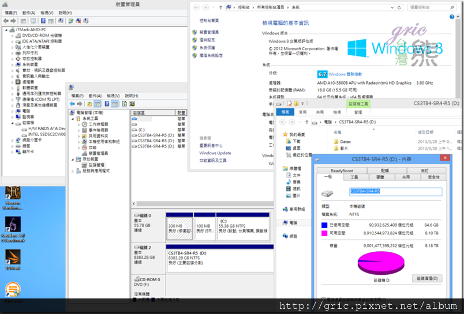Screen dimensions: 464x314
Task: Click Disk Management horizontal scrollbar left arrow
Action: point(134,203)
